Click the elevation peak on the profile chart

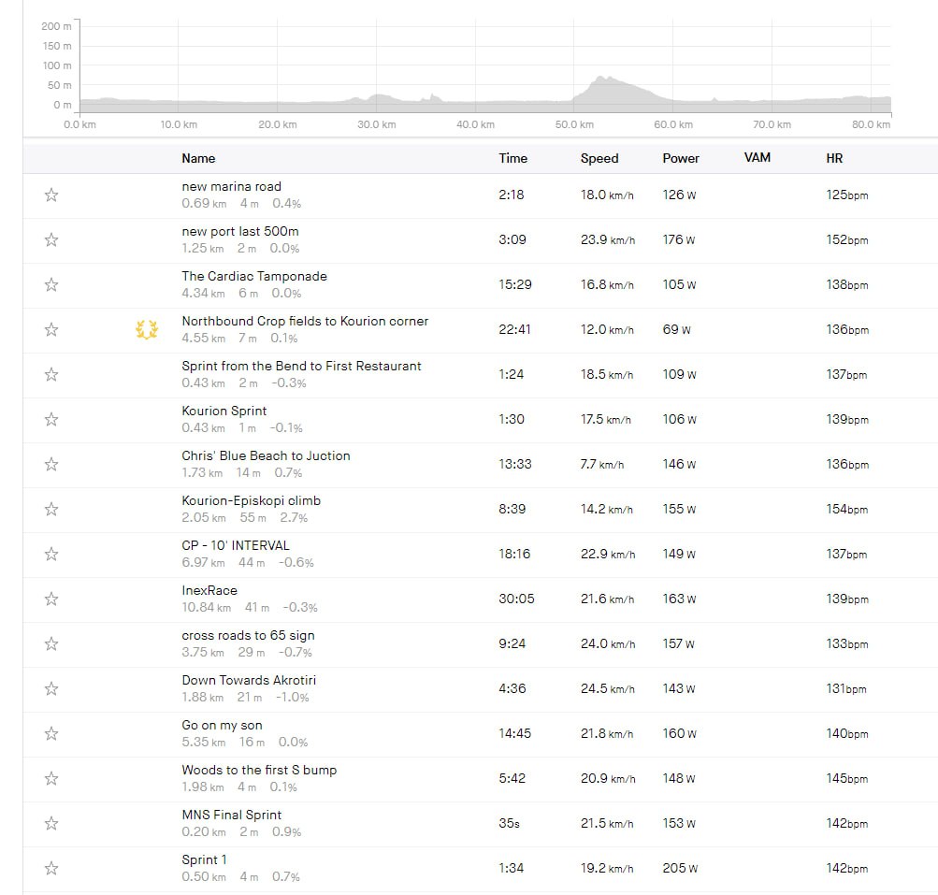point(601,79)
